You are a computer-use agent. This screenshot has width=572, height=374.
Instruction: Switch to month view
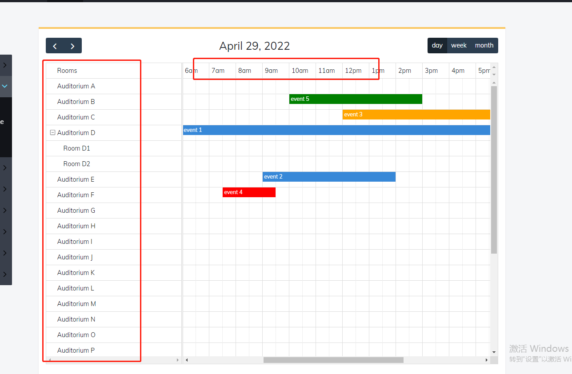pos(484,45)
